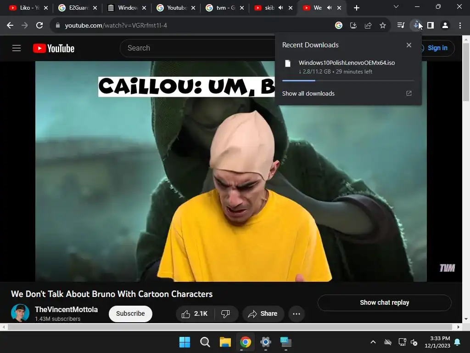Sign in to YouTube
Viewport: 470px width, 353px height.
[437, 48]
